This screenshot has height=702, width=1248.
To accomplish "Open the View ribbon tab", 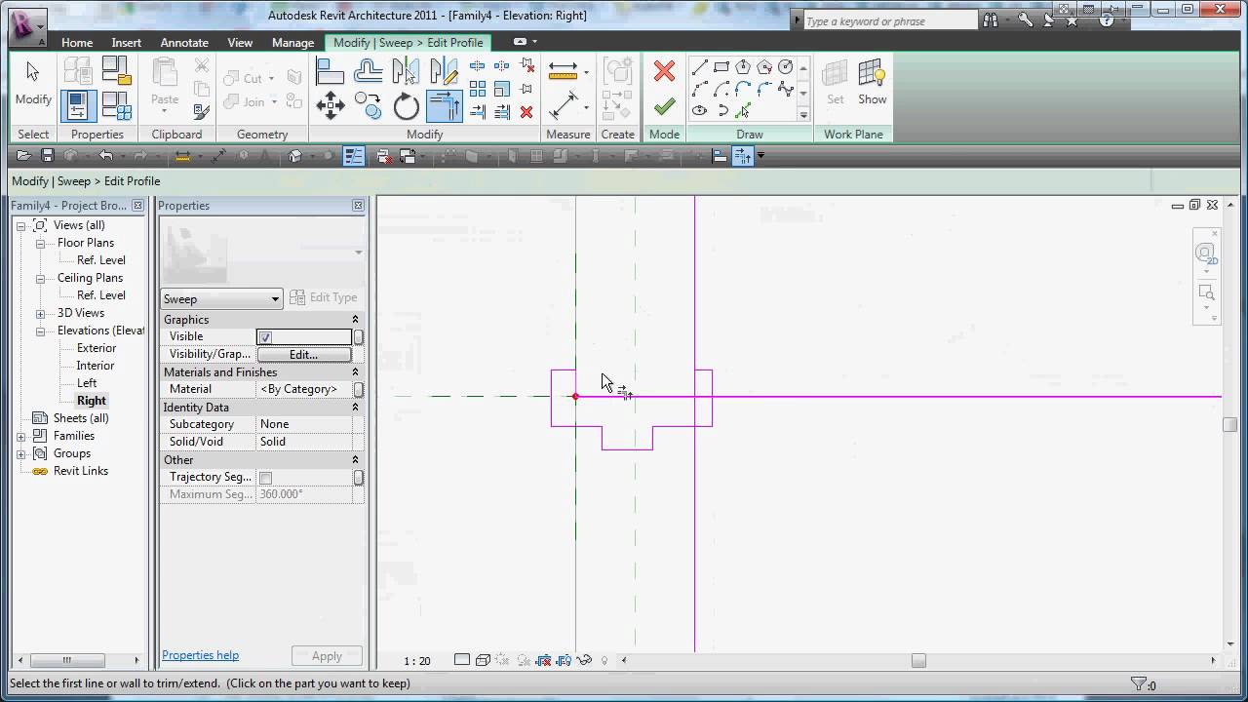I will point(240,43).
